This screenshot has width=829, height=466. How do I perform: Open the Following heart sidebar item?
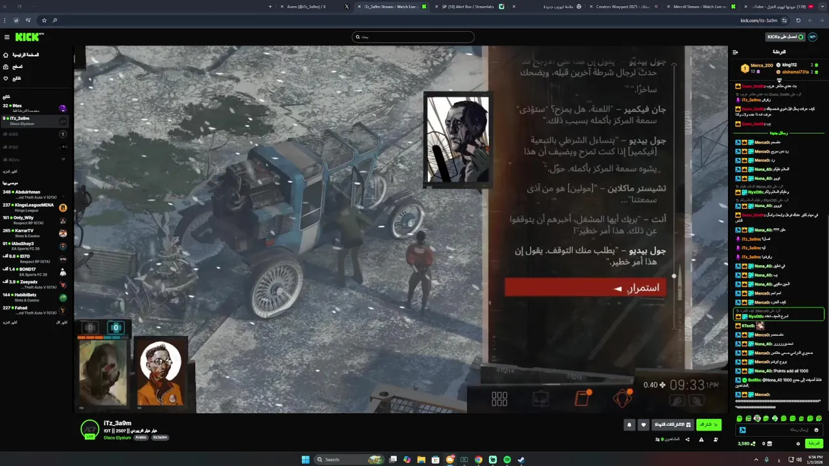tap(12, 78)
